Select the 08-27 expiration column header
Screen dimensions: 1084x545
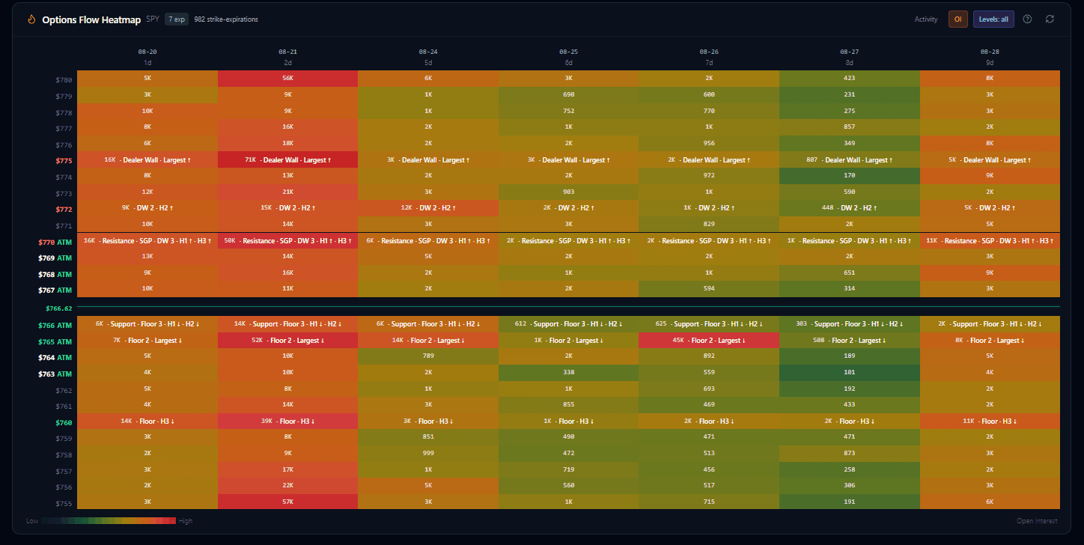point(849,57)
